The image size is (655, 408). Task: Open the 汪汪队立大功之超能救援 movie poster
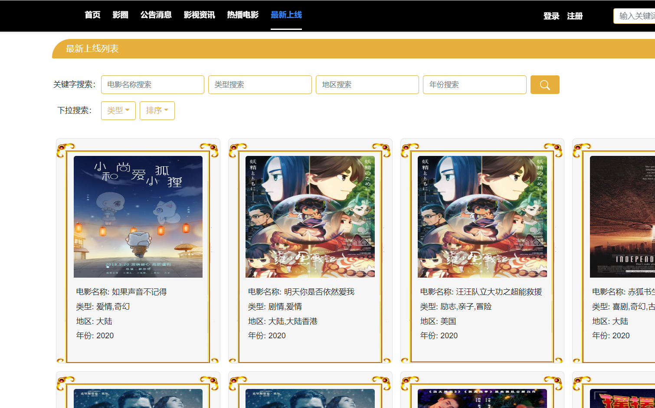point(482,217)
